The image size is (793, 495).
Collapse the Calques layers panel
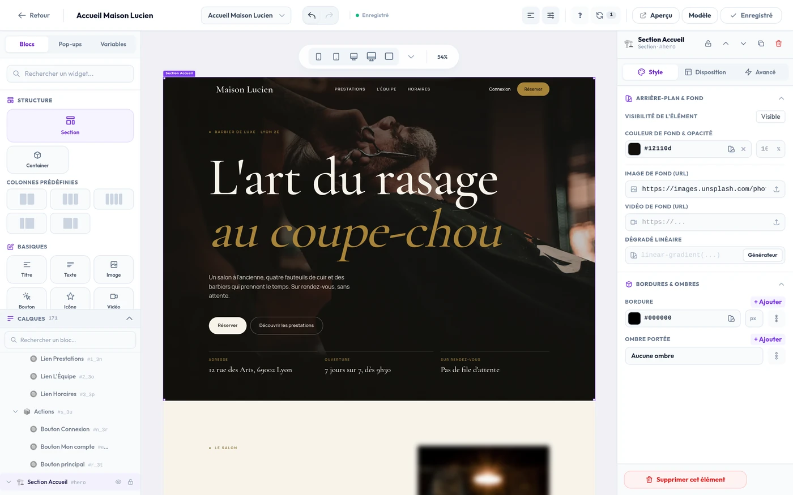[x=129, y=318]
